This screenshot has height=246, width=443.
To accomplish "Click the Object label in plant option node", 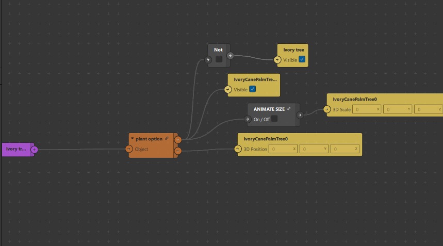I will coord(141,149).
